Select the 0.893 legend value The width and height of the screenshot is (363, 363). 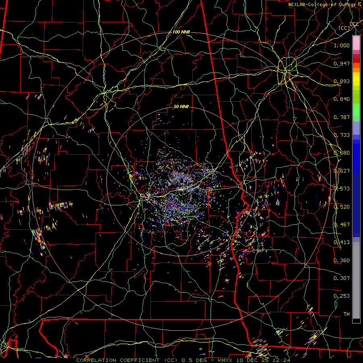tap(342, 81)
